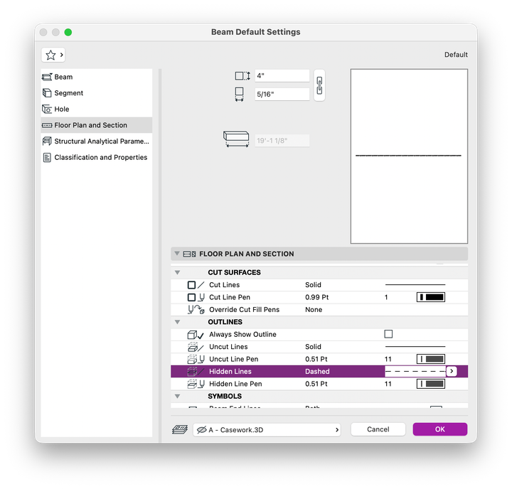Viewport: 512px width, 489px height.
Task: Enable the Always Show Outline checkbox
Action: 388,334
